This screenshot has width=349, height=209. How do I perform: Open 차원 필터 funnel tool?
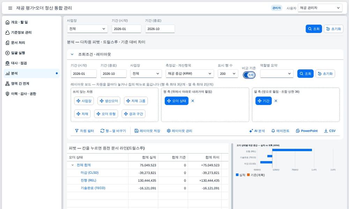click(84, 131)
